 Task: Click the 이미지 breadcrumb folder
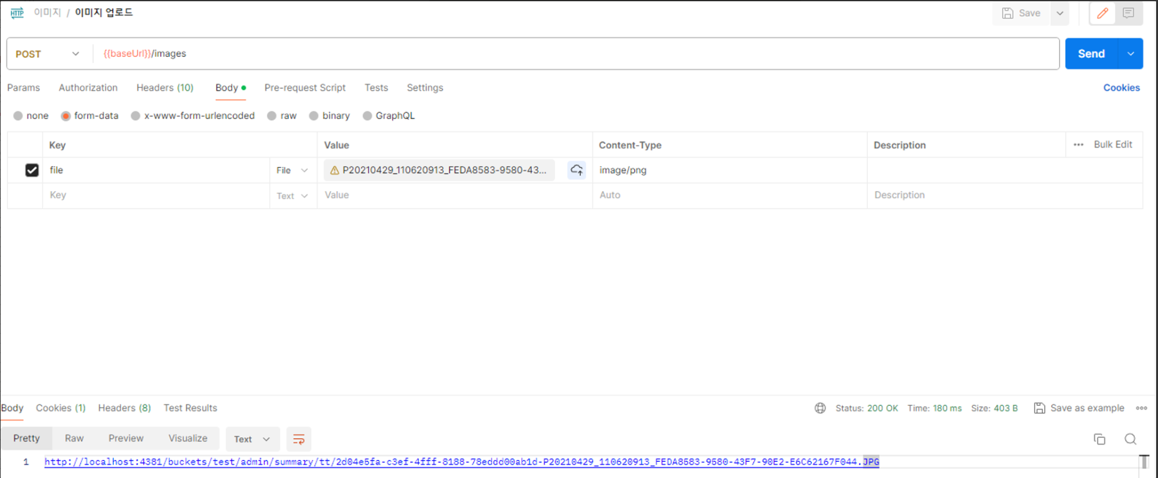point(47,12)
